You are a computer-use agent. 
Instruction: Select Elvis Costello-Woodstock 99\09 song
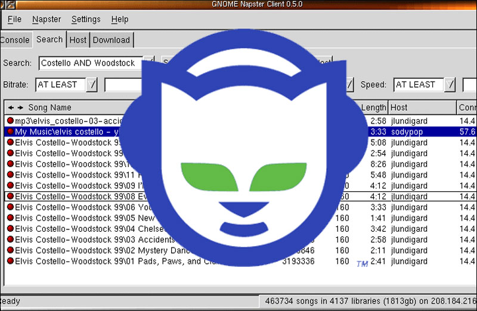pyautogui.click(x=241, y=185)
